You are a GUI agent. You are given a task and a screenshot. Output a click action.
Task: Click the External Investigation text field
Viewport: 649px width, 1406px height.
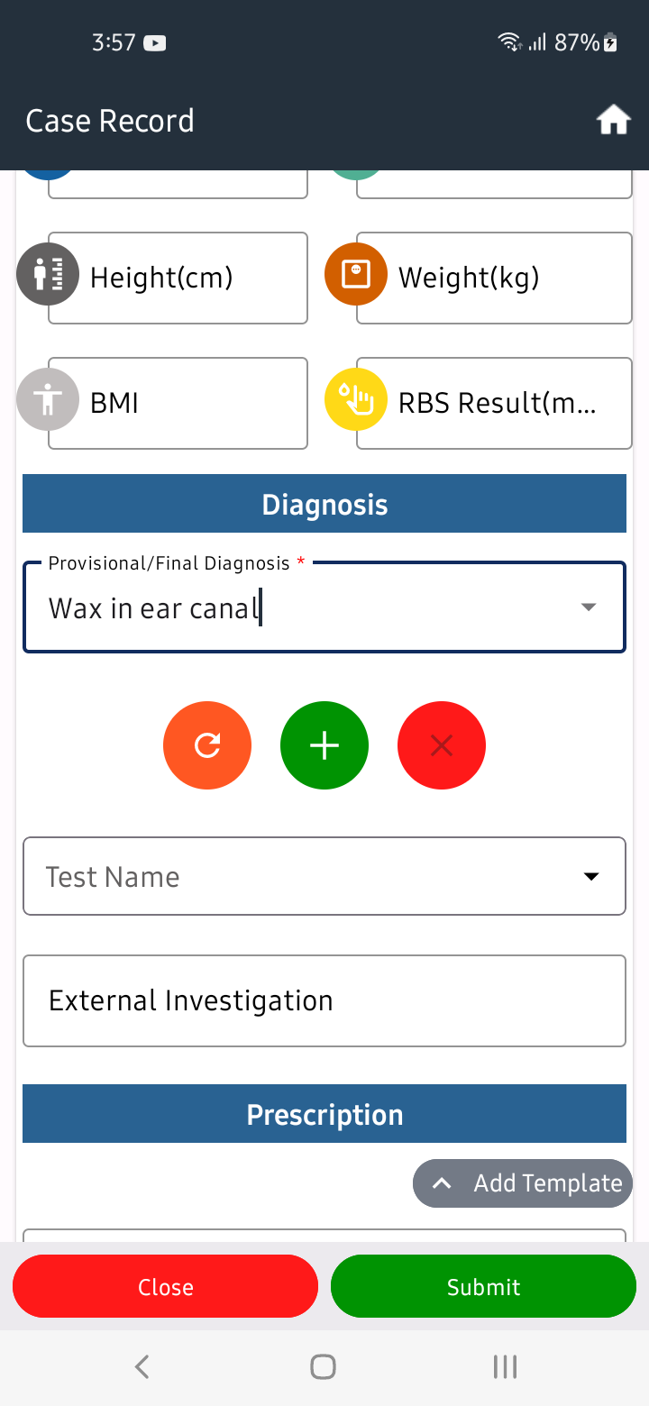pos(324,1000)
